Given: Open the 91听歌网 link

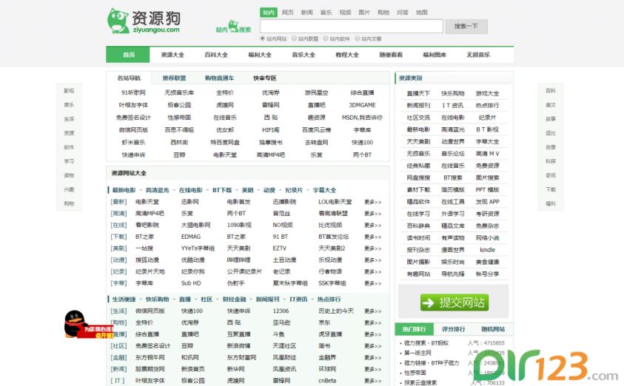Looking at the screenshot, I should point(133,92).
